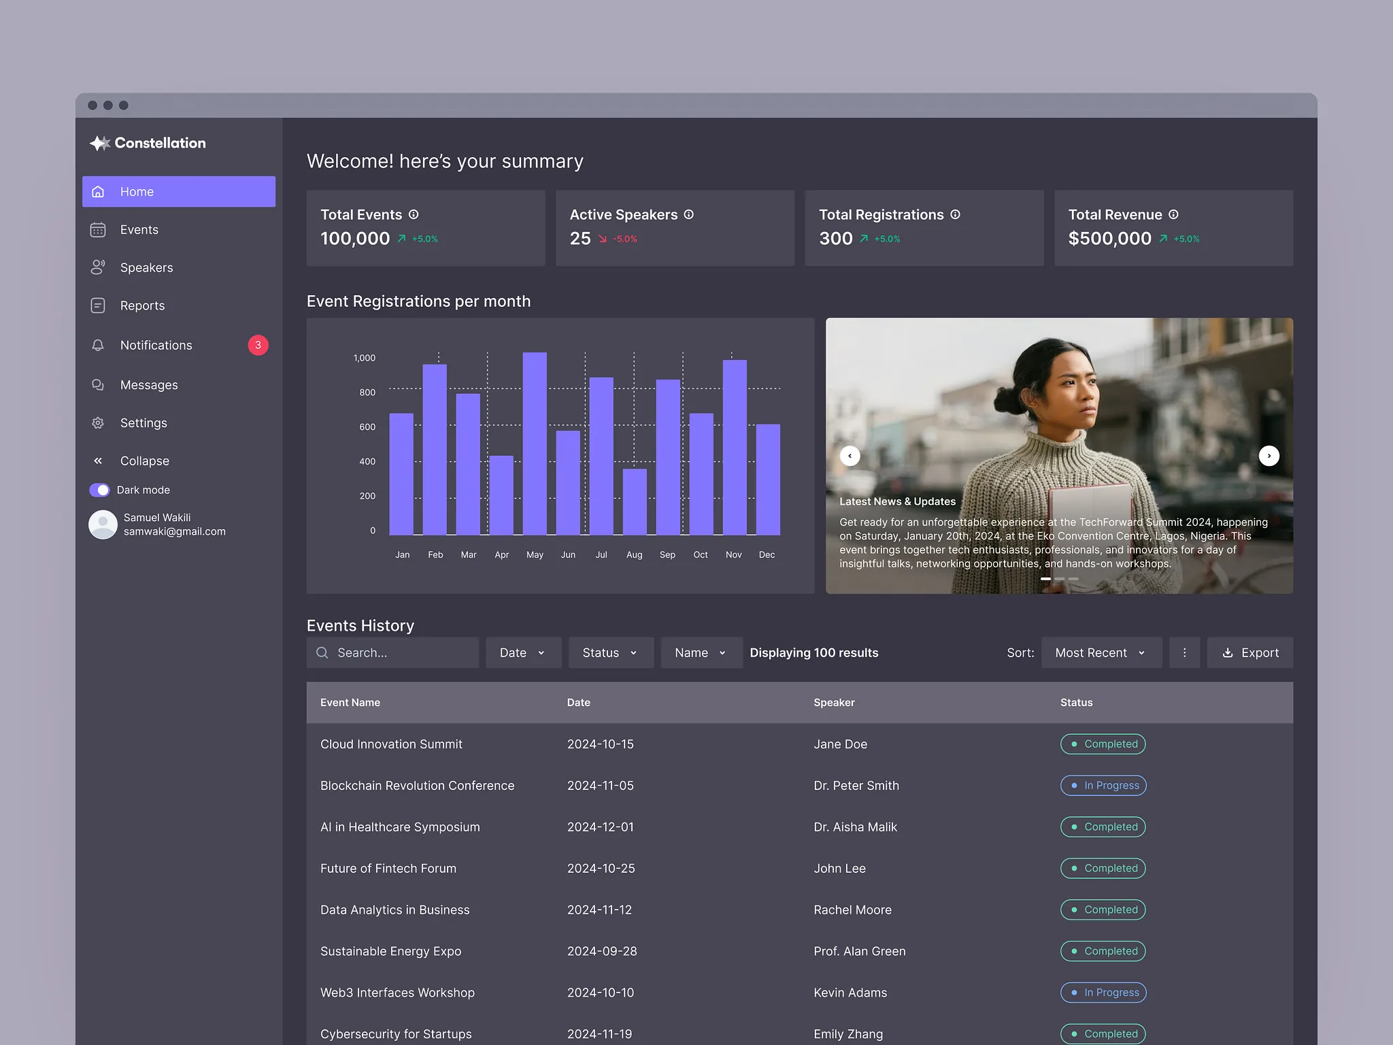
Task: Click In Progress status for Blockchain Revolution Conference
Action: coord(1103,785)
